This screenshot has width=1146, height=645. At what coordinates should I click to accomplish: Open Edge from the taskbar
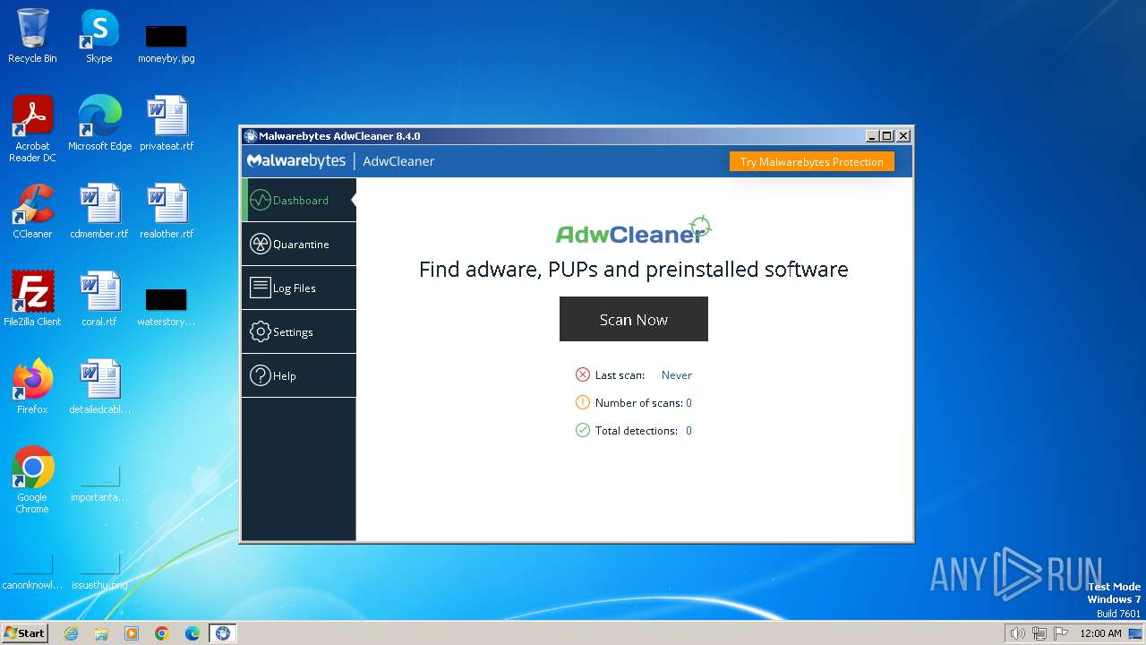coord(192,633)
